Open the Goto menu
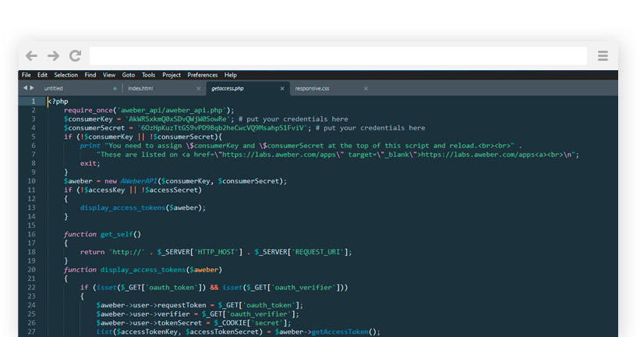The height and width of the screenshot is (337, 640). 129,75
